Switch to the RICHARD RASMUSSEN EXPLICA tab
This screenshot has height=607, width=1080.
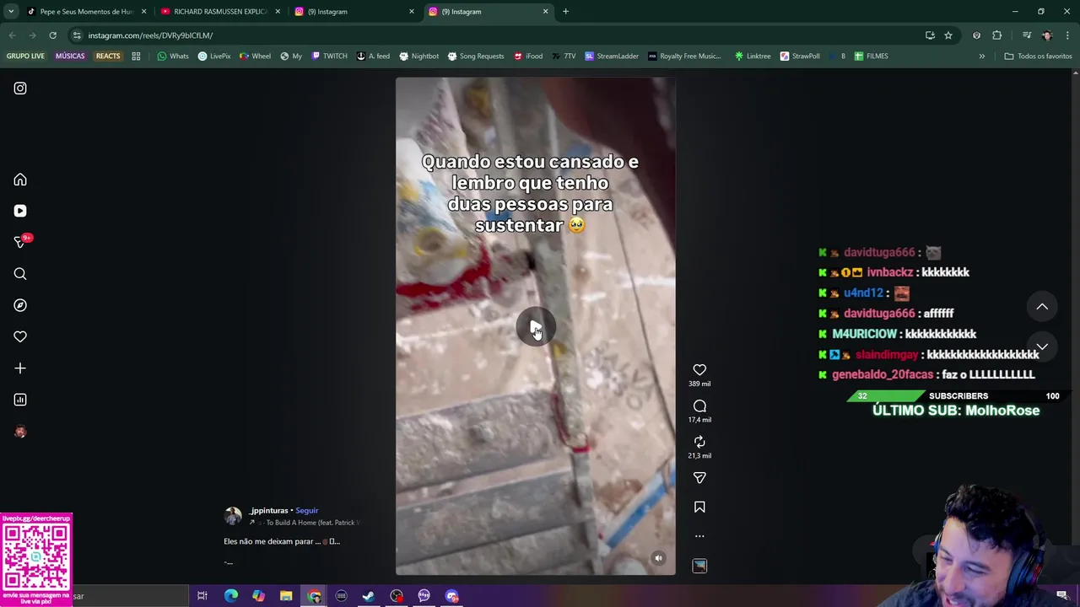point(220,12)
